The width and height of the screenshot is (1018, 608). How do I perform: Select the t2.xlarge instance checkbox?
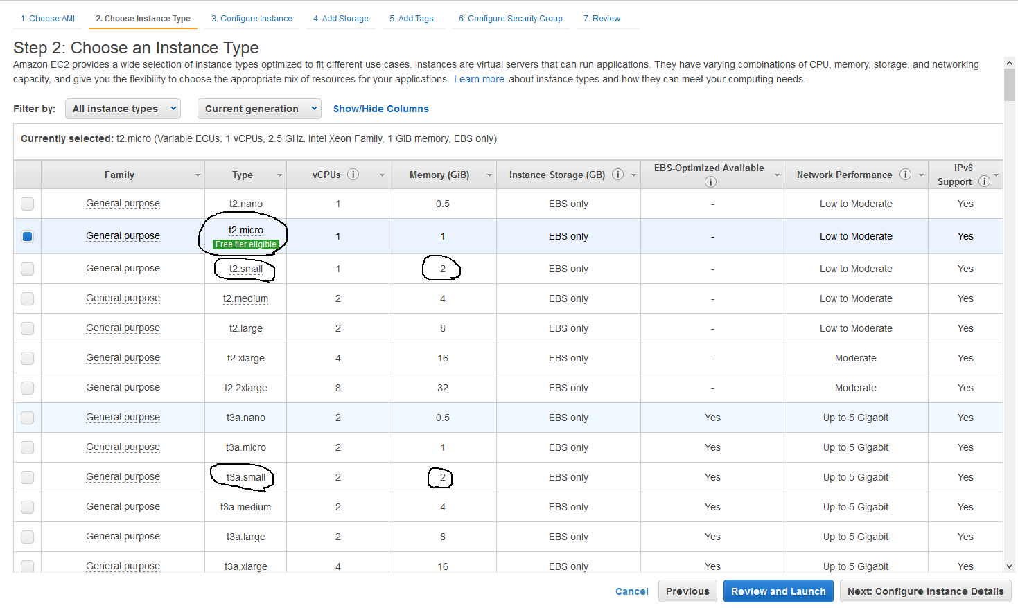point(27,358)
